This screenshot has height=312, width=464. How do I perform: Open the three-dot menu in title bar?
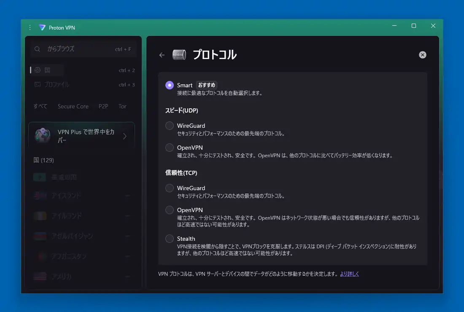click(30, 27)
